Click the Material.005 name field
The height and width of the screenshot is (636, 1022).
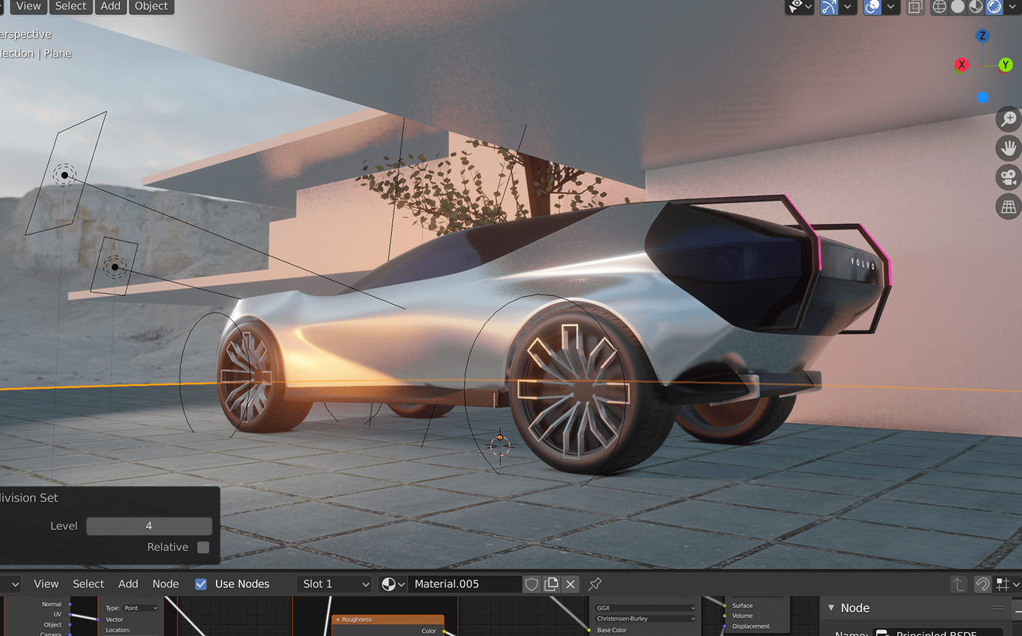pos(464,584)
